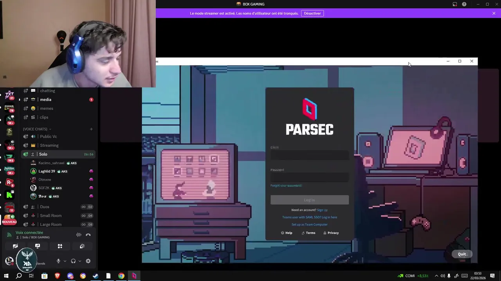
Task: Open Steam from the taskbar
Action: 96,276
